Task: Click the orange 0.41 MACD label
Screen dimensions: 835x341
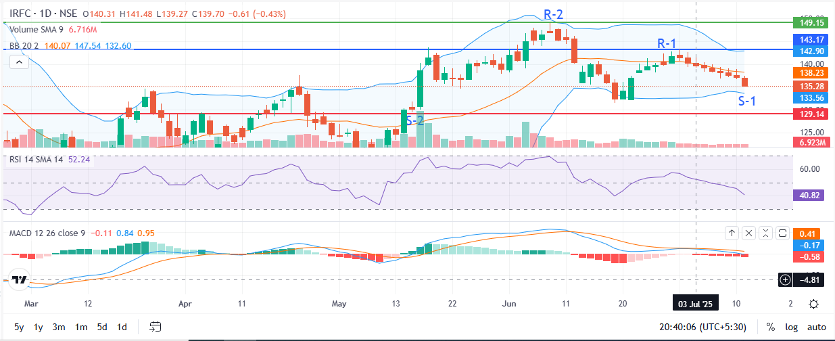Action: click(807, 233)
